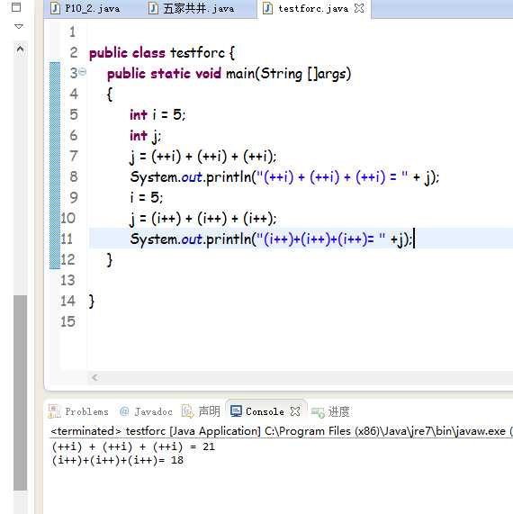Click the Javadoc @ icon
This screenshot has width=513, height=514.
tap(124, 411)
